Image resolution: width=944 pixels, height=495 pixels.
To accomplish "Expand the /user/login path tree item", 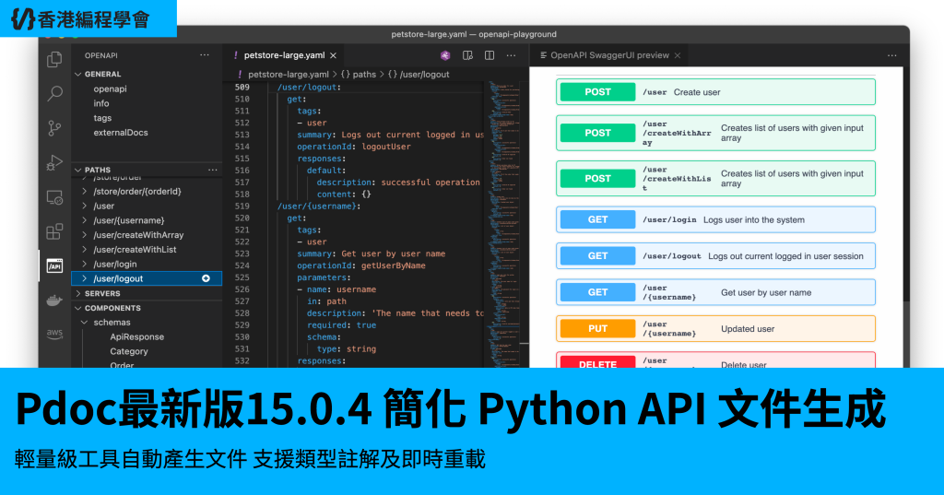I will coord(86,264).
